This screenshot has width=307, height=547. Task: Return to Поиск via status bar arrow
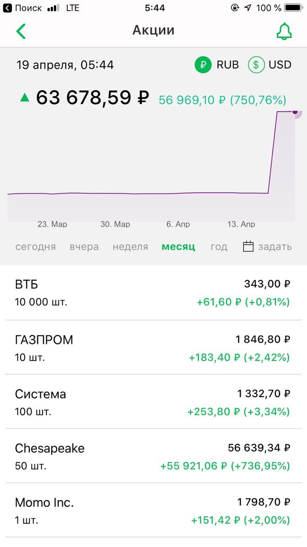tap(8, 8)
